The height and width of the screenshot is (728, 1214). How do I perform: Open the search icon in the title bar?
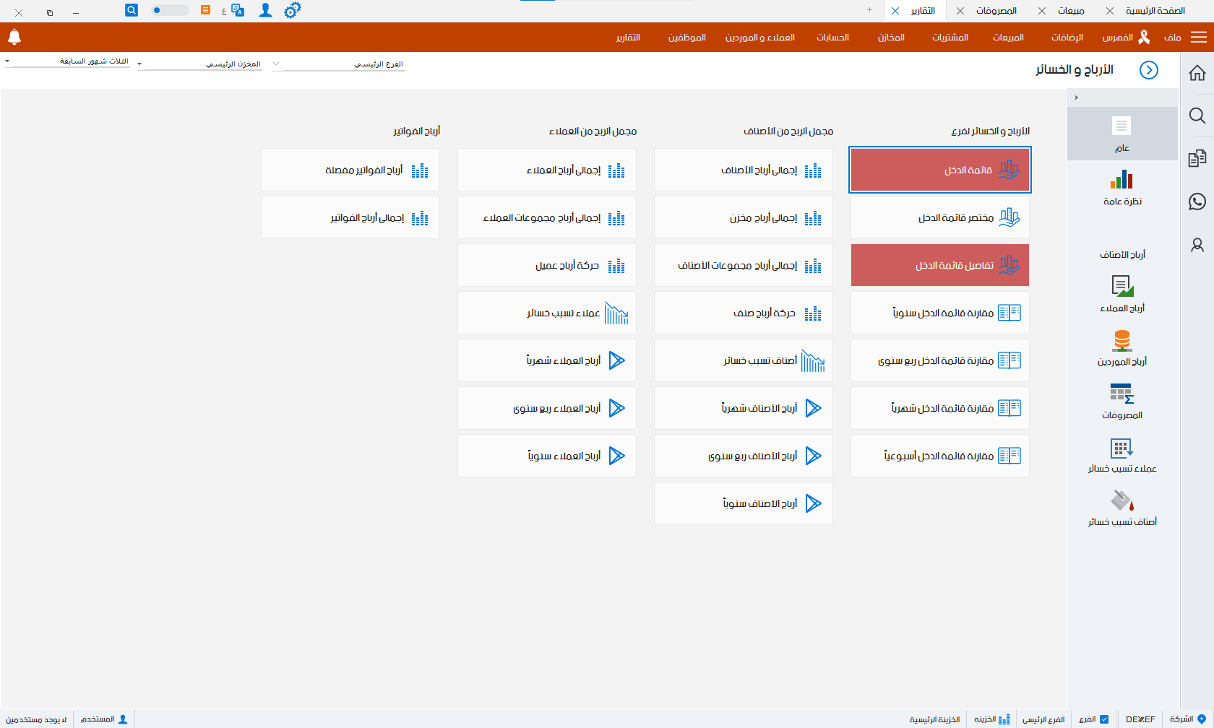point(131,10)
